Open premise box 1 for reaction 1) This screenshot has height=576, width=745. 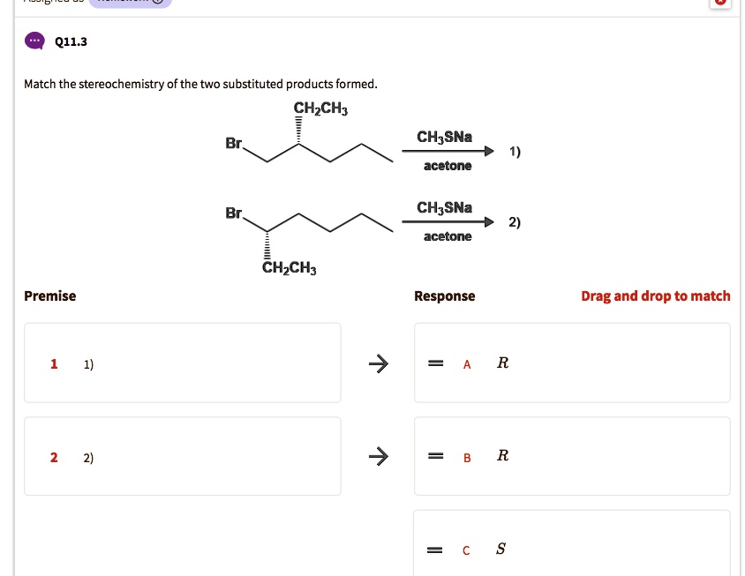[x=182, y=363]
